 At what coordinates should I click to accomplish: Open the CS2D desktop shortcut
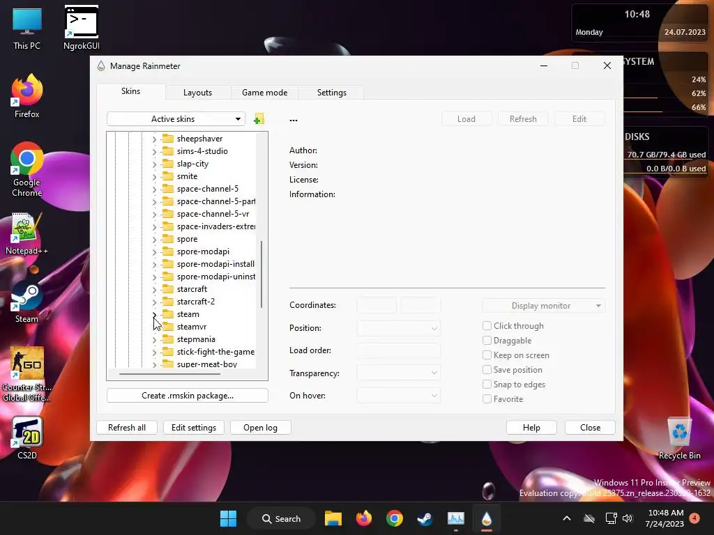click(27, 439)
